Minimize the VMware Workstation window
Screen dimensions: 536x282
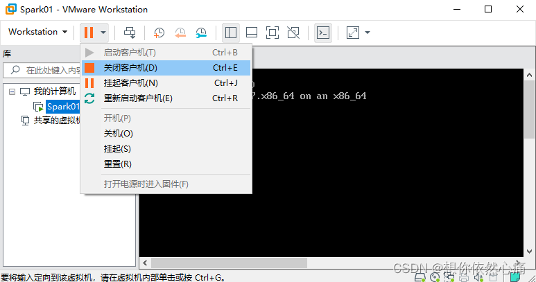click(457, 9)
